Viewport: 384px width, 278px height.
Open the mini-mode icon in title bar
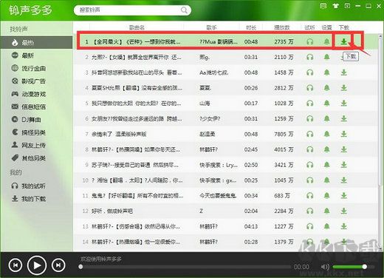coord(347,6)
